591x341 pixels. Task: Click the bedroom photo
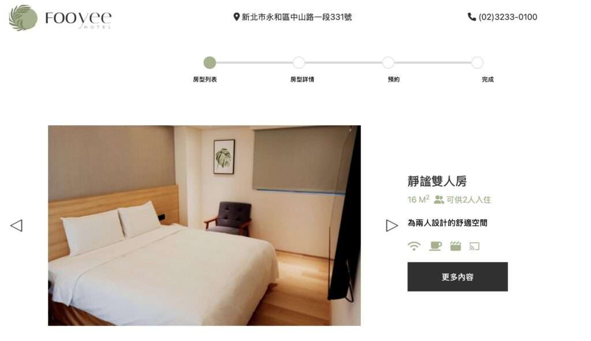pyautogui.click(x=204, y=226)
